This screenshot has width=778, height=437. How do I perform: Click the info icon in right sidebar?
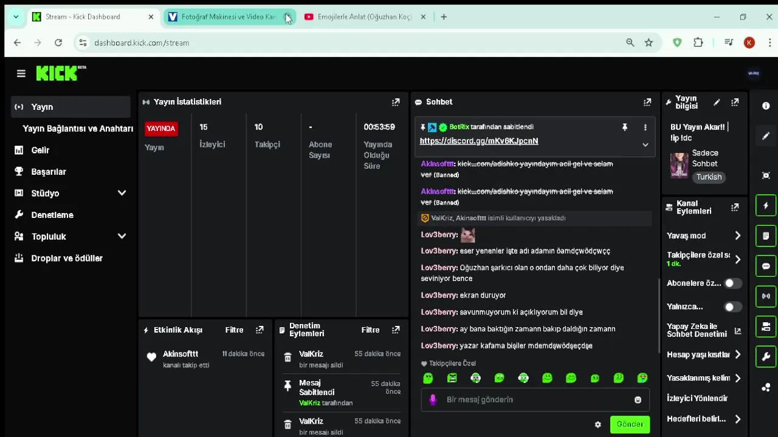tap(766, 106)
